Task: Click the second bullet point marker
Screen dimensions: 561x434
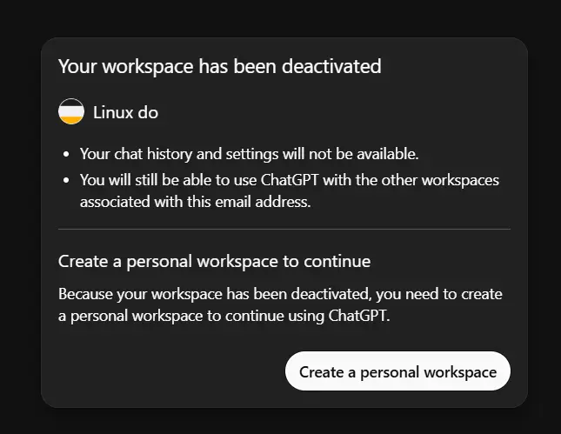Action: click(66, 180)
